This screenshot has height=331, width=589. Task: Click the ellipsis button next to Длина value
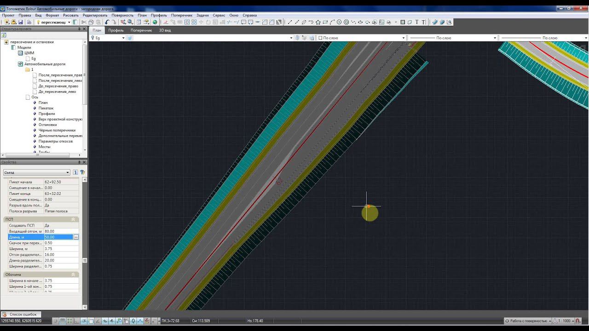76,237
